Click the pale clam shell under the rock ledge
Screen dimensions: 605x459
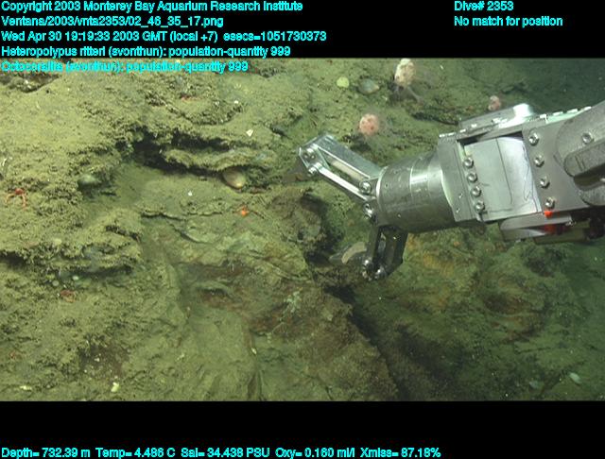coord(233,178)
